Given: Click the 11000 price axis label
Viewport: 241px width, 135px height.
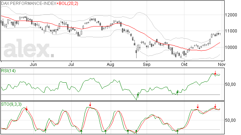Looking at the screenshot, I should [x=231, y=31].
